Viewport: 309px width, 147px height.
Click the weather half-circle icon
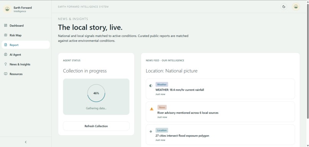(151, 86)
